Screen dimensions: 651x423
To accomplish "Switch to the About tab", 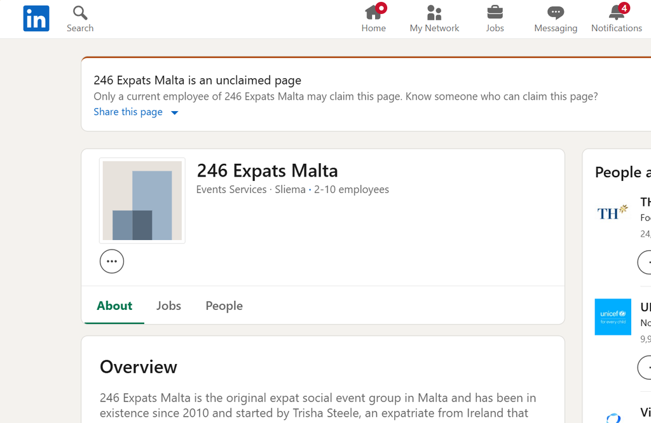I will coord(114,305).
